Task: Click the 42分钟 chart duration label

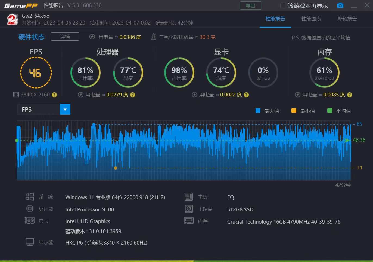Action: (343, 185)
